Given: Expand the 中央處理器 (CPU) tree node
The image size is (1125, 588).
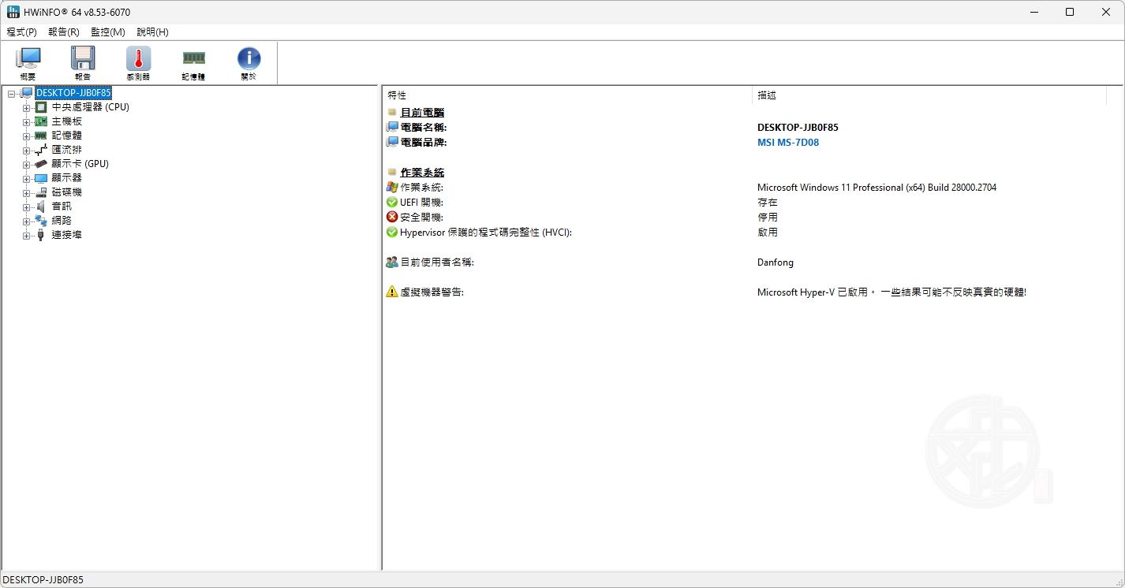Looking at the screenshot, I should (26, 108).
